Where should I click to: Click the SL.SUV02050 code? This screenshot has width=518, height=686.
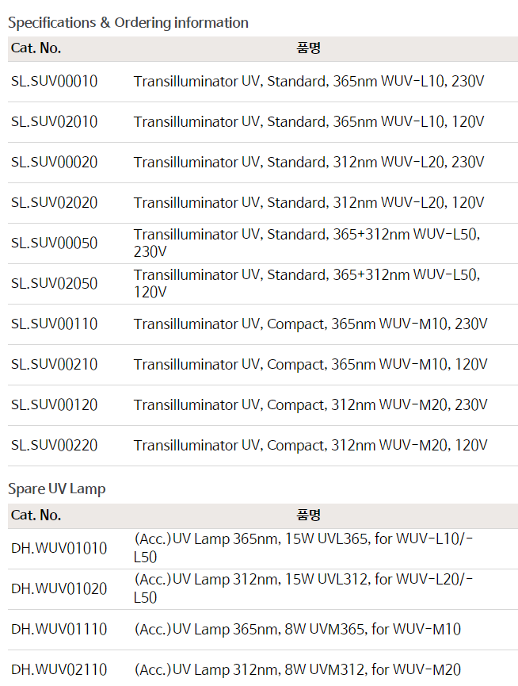[54, 283]
